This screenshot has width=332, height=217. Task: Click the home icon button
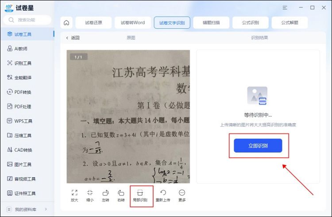[x=66, y=23]
